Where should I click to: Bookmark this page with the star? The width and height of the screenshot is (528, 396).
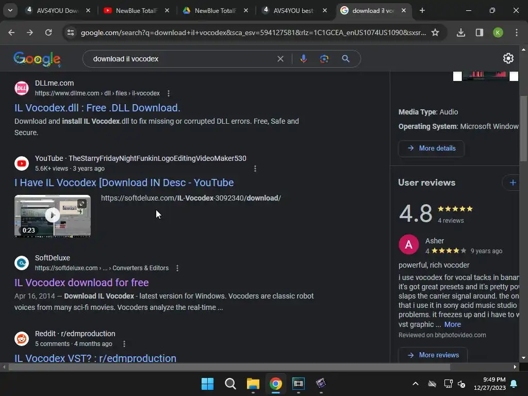435,32
